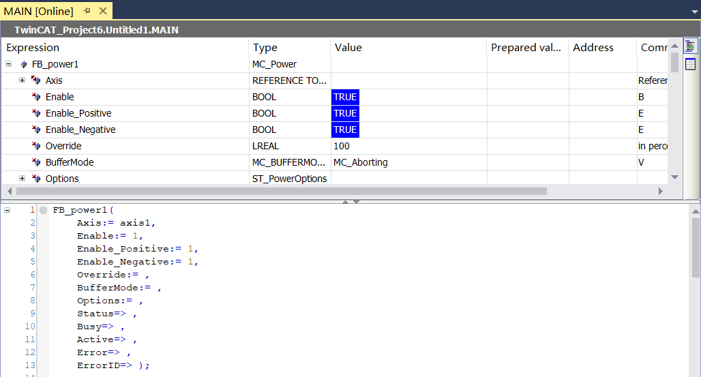Click the BufferMode variable icon

[x=36, y=162]
